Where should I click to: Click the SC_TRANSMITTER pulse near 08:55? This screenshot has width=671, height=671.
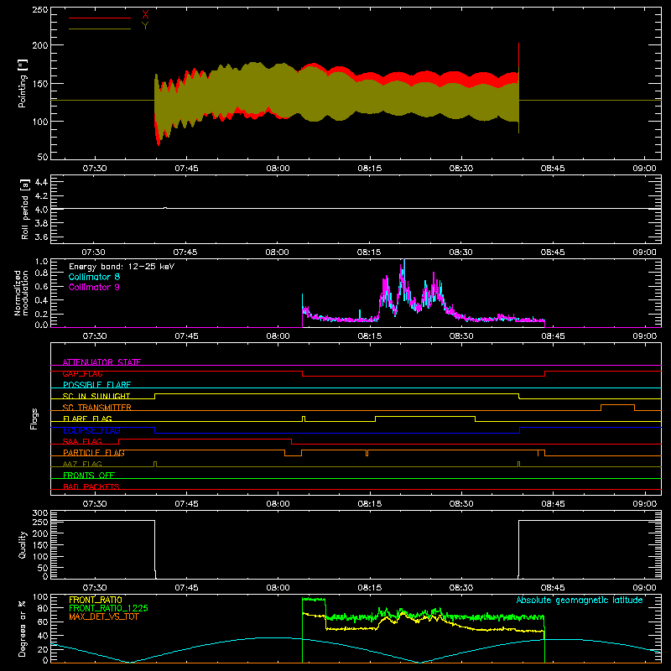click(617, 405)
